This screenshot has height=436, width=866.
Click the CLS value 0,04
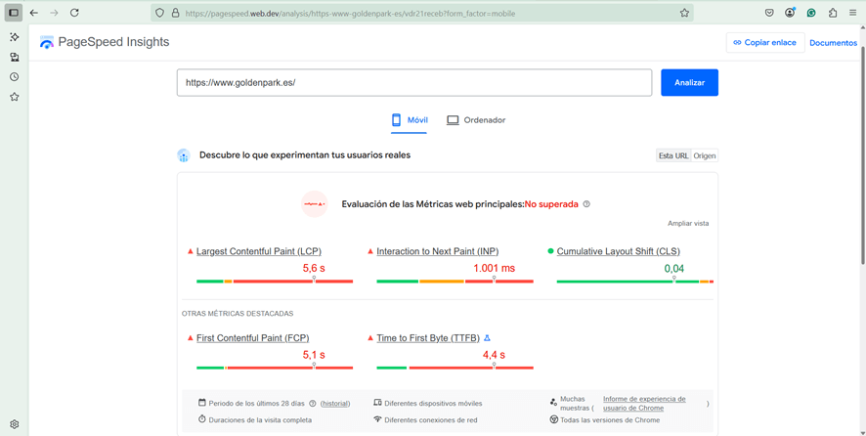click(674, 269)
